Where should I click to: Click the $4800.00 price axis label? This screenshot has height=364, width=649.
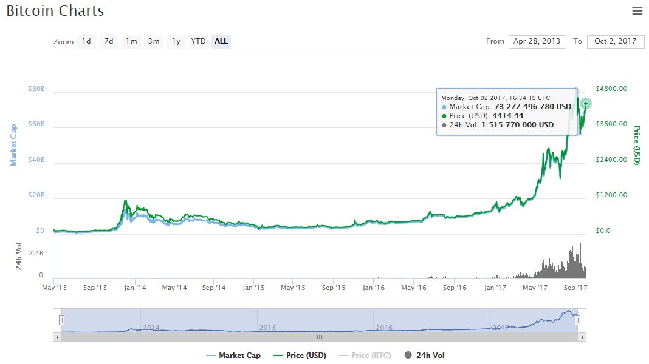(x=611, y=89)
